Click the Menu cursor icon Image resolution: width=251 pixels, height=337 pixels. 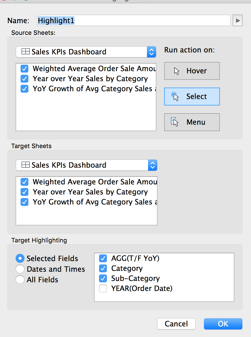tap(175, 122)
